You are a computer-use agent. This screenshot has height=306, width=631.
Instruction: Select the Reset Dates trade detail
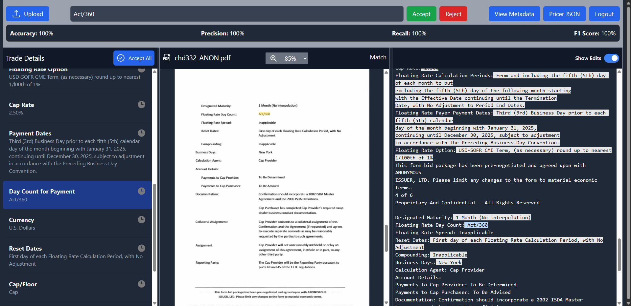77,256
